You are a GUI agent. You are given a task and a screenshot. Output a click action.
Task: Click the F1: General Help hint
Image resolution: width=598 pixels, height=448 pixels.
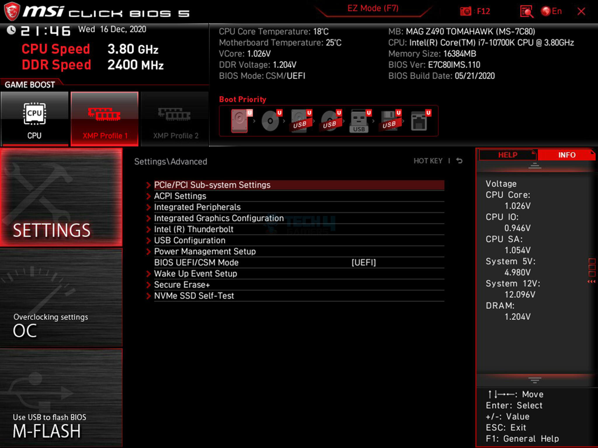tap(522, 439)
